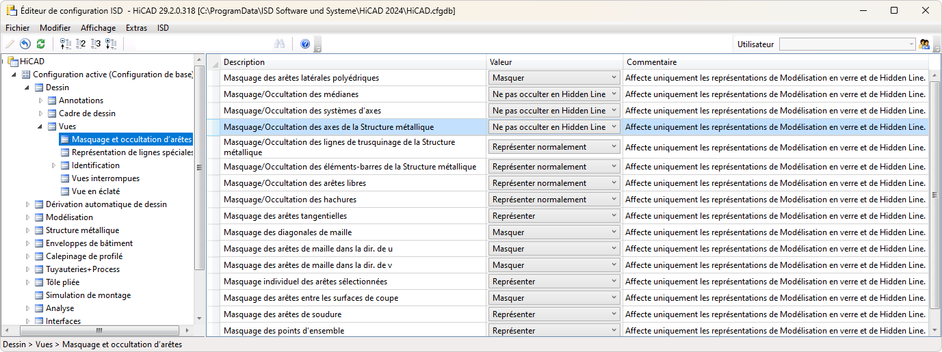Expand tree to level 2 icon
The height and width of the screenshot is (352, 942).
tap(81, 44)
